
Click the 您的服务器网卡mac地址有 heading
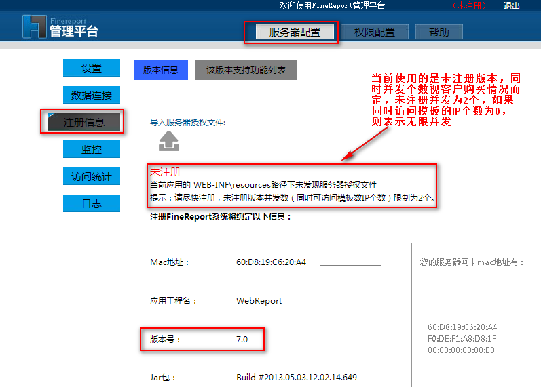pyautogui.click(x=472, y=262)
